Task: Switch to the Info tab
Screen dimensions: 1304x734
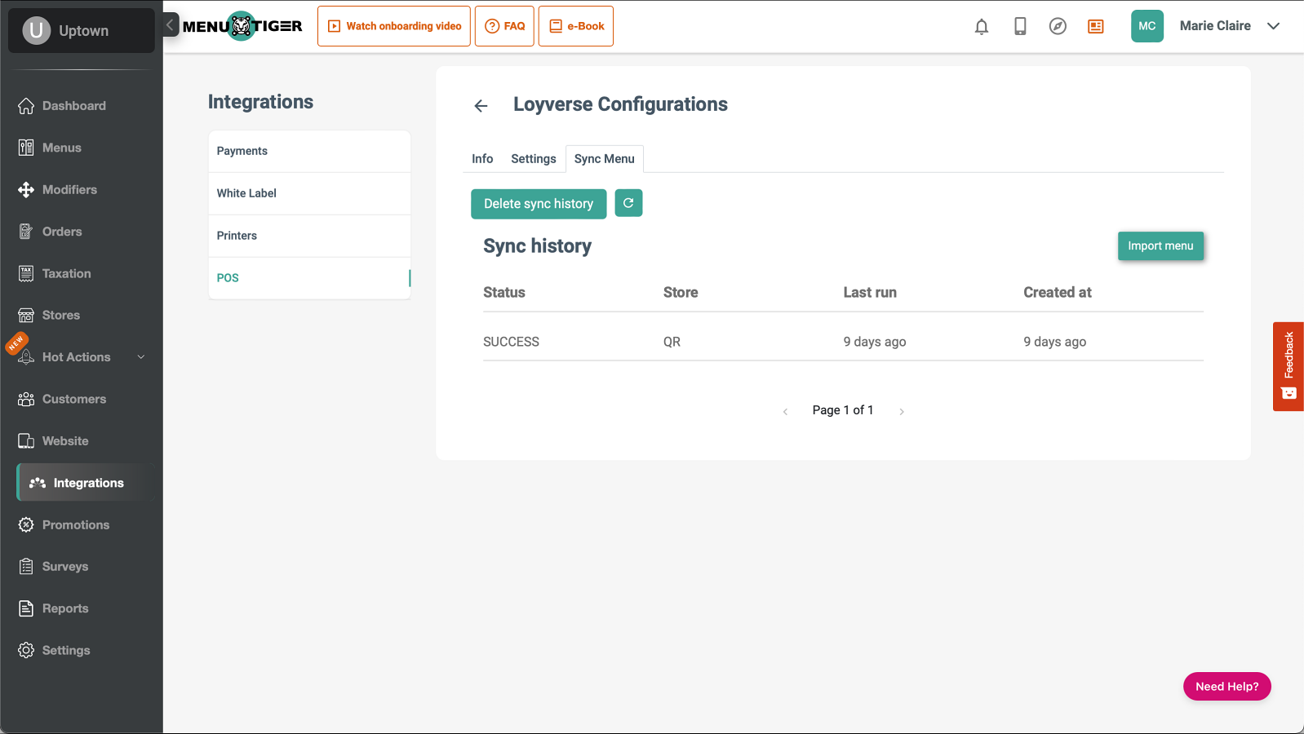Action: 482,159
